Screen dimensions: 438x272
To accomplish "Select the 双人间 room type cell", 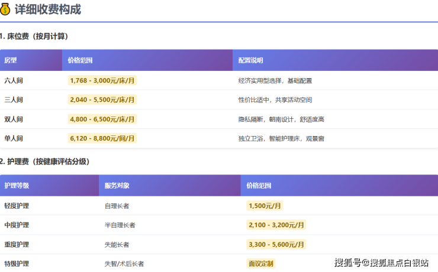I will (x=14, y=119).
